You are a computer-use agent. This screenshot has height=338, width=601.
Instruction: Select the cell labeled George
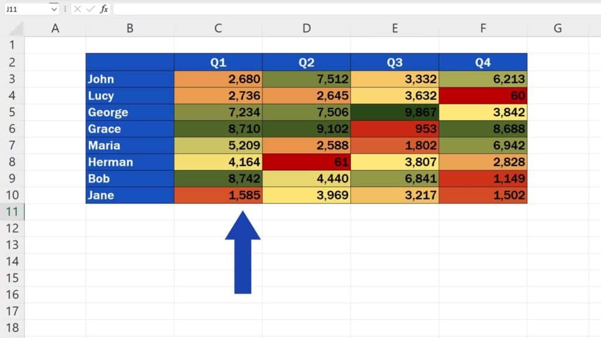(130, 112)
